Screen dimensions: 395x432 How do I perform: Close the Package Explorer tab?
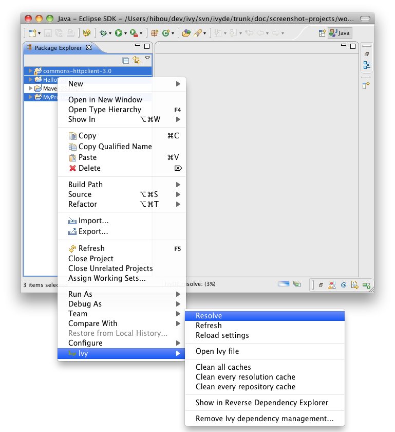88,47
